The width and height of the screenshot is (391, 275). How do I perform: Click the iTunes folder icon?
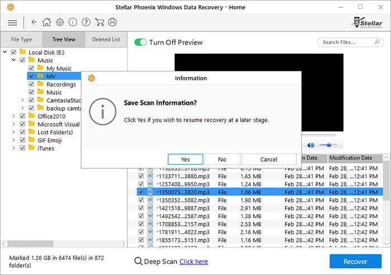[32, 147]
